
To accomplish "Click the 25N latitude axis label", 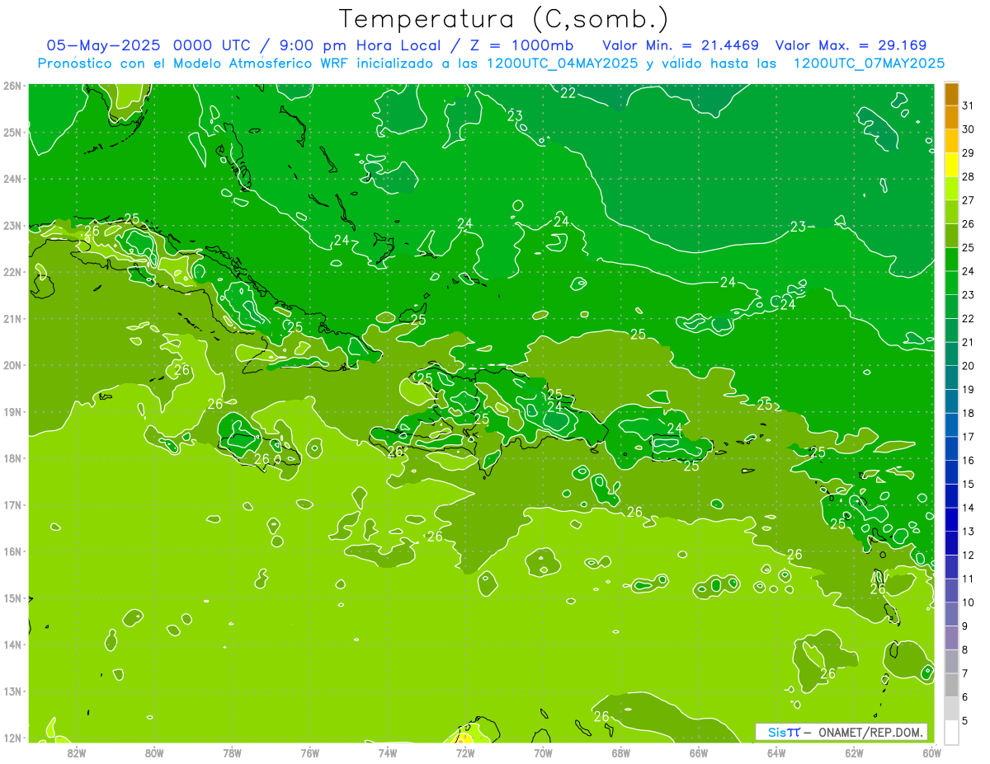I will [13, 132].
